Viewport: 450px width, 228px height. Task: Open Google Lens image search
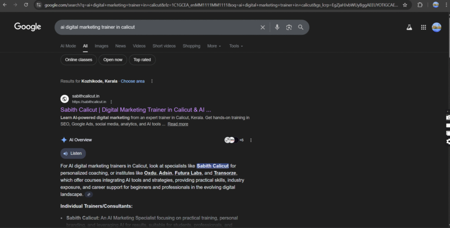pos(289,27)
